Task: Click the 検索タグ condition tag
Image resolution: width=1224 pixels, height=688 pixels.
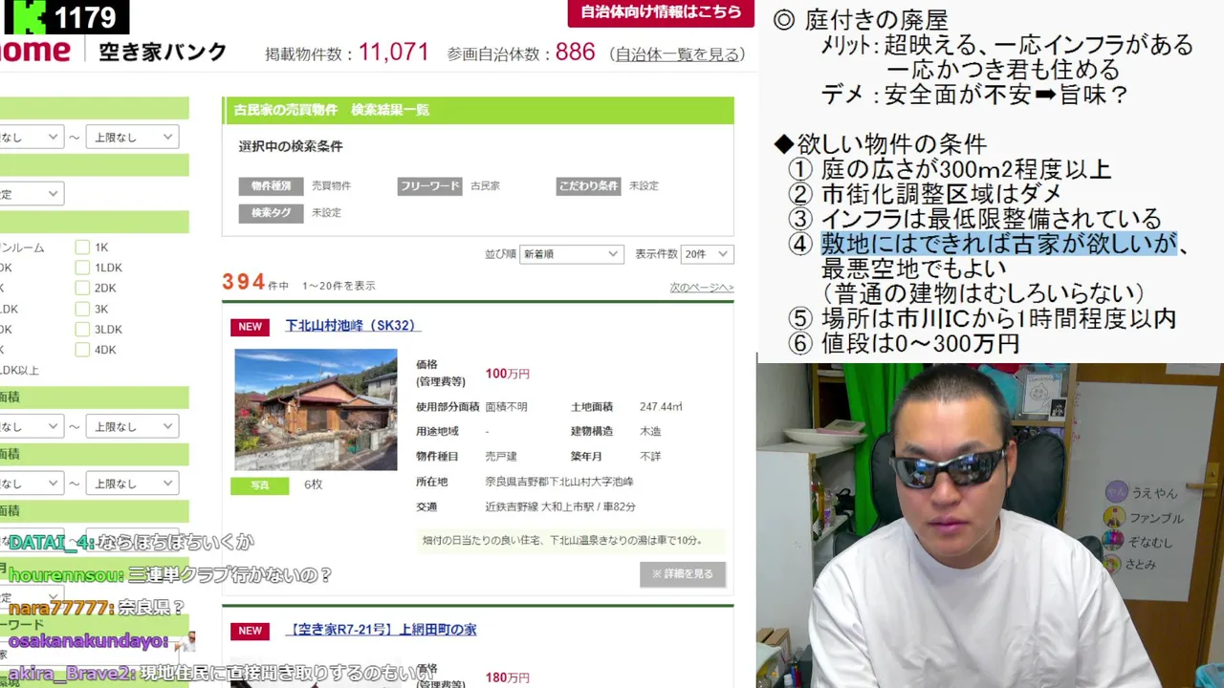Action: tap(271, 213)
